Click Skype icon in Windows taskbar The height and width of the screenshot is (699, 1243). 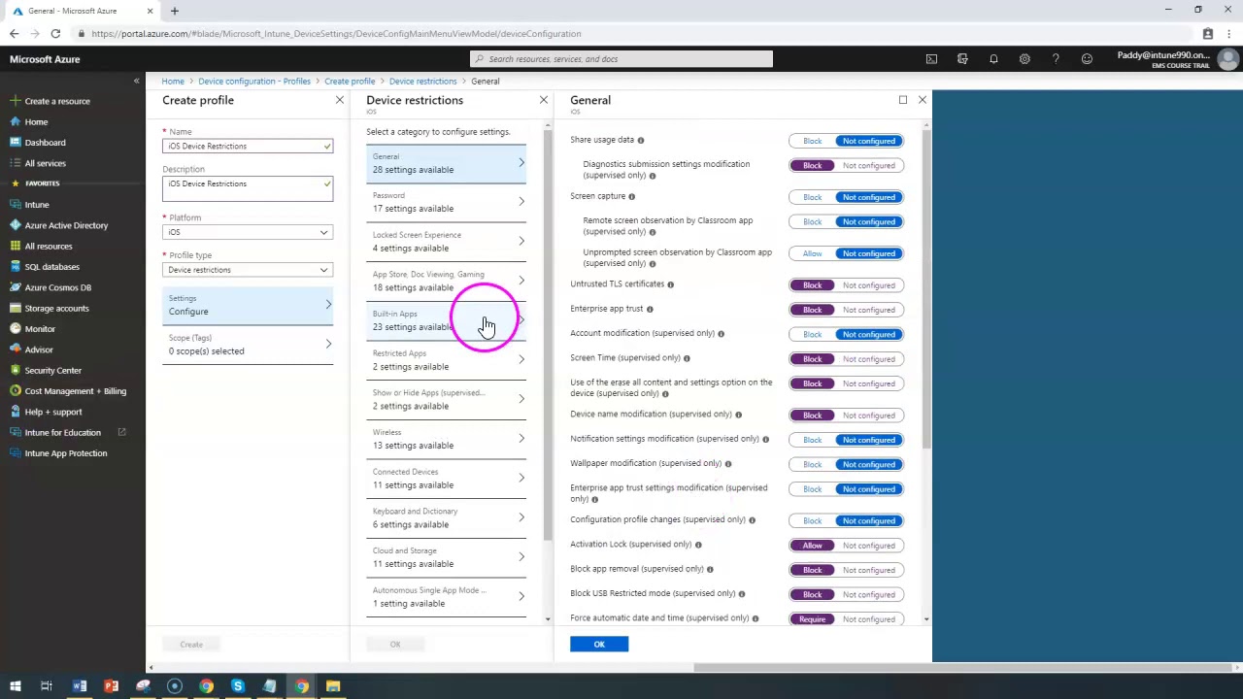pos(238,686)
